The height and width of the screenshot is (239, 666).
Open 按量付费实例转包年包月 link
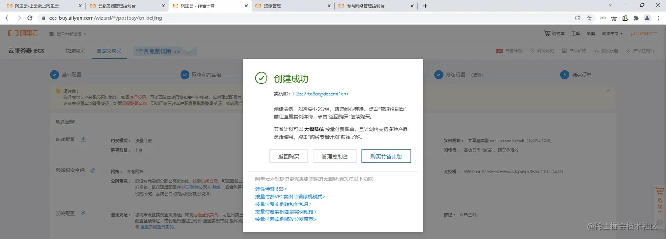click(x=284, y=204)
